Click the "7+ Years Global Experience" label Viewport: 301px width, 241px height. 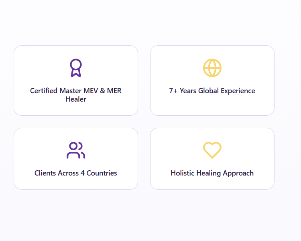pyautogui.click(x=212, y=91)
